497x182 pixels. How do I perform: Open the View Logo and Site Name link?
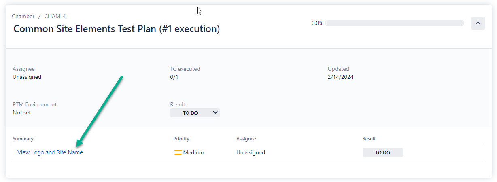[50, 153]
